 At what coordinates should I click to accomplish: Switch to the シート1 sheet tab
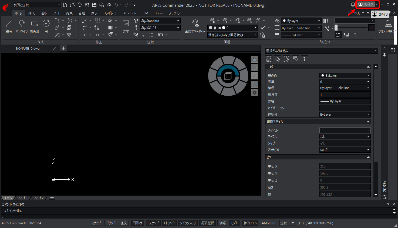(23, 198)
